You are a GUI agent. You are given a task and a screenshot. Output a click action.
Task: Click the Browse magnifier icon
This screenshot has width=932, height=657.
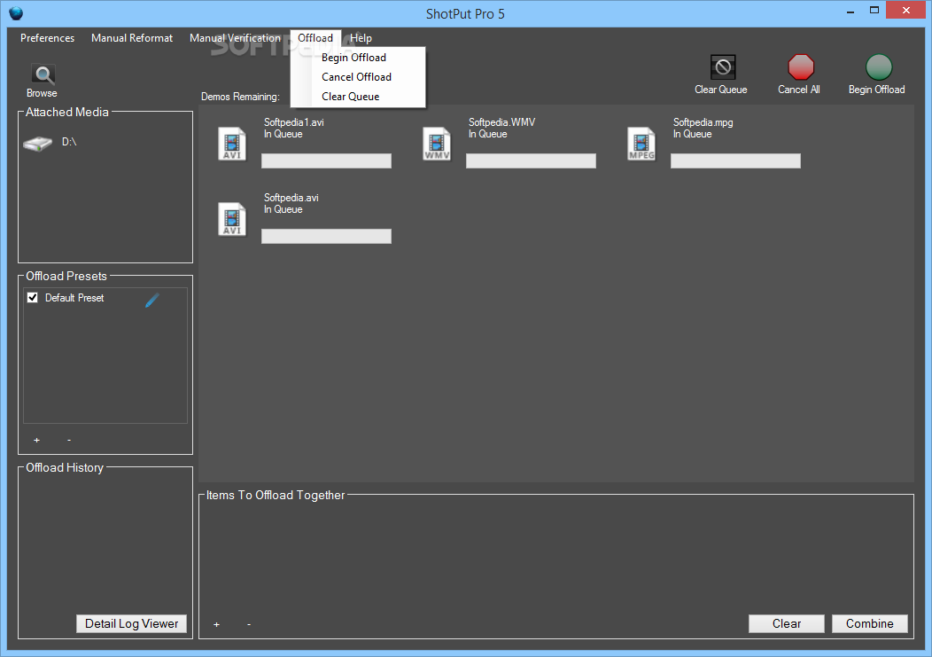pos(43,75)
